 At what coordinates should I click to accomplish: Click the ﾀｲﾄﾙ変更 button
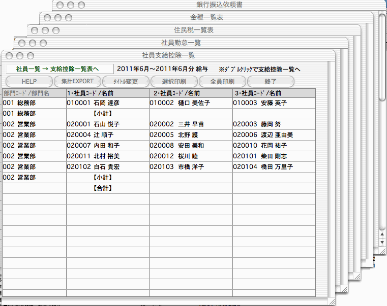(126, 81)
